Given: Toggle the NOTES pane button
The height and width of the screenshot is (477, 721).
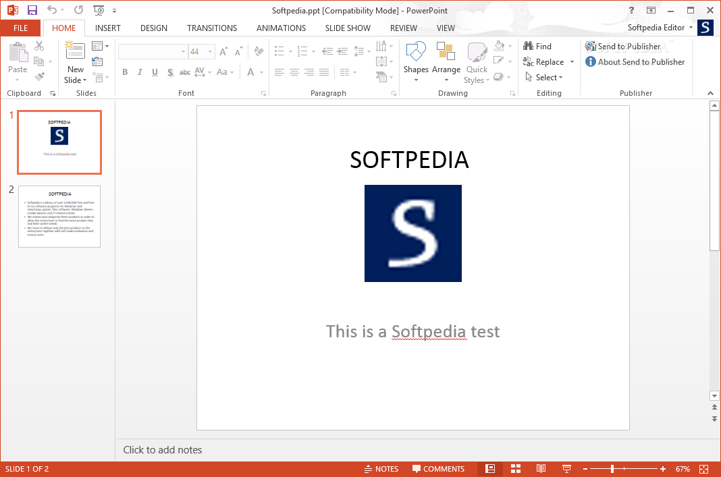Looking at the screenshot, I should pos(381,469).
